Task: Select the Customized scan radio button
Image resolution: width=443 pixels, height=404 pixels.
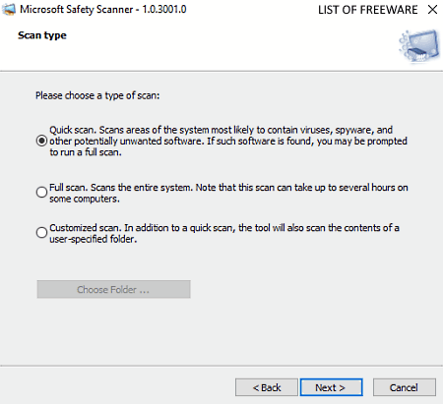Action: tap(41, 232)
